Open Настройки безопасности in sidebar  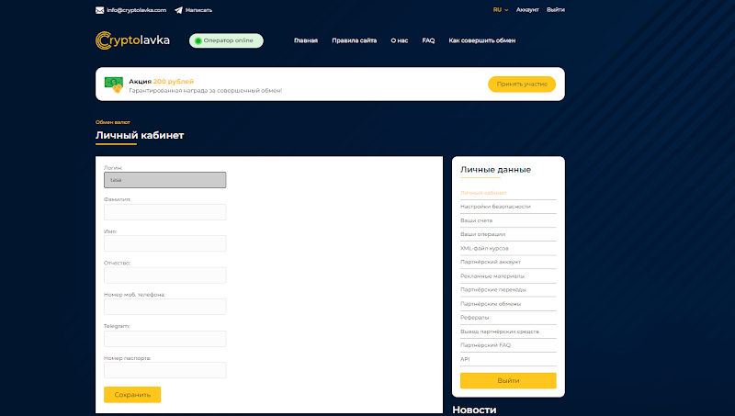pos(496,207)
